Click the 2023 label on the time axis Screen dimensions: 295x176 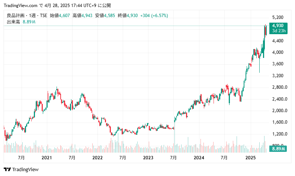(x=148, y=158)
